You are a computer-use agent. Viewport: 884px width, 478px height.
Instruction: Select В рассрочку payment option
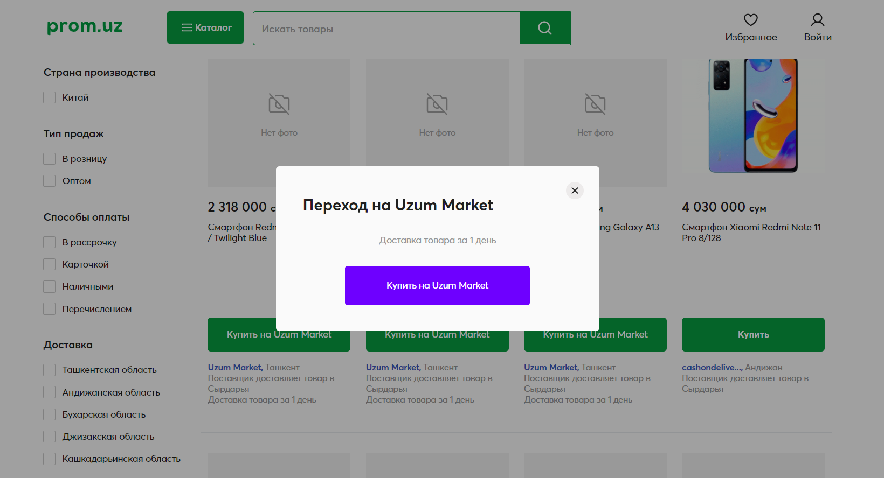coord(50,242)
